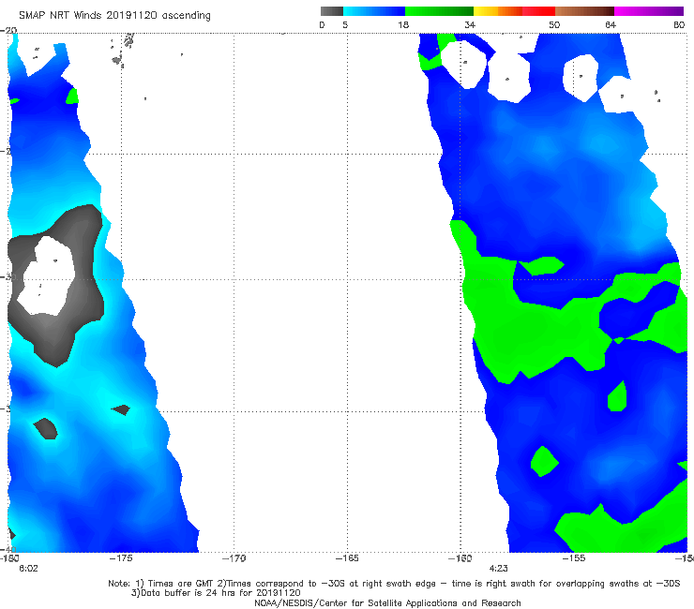The width and height of the screenshot is (694, 609).
Task: Select the green segment of the color bar
Action: 439,11
